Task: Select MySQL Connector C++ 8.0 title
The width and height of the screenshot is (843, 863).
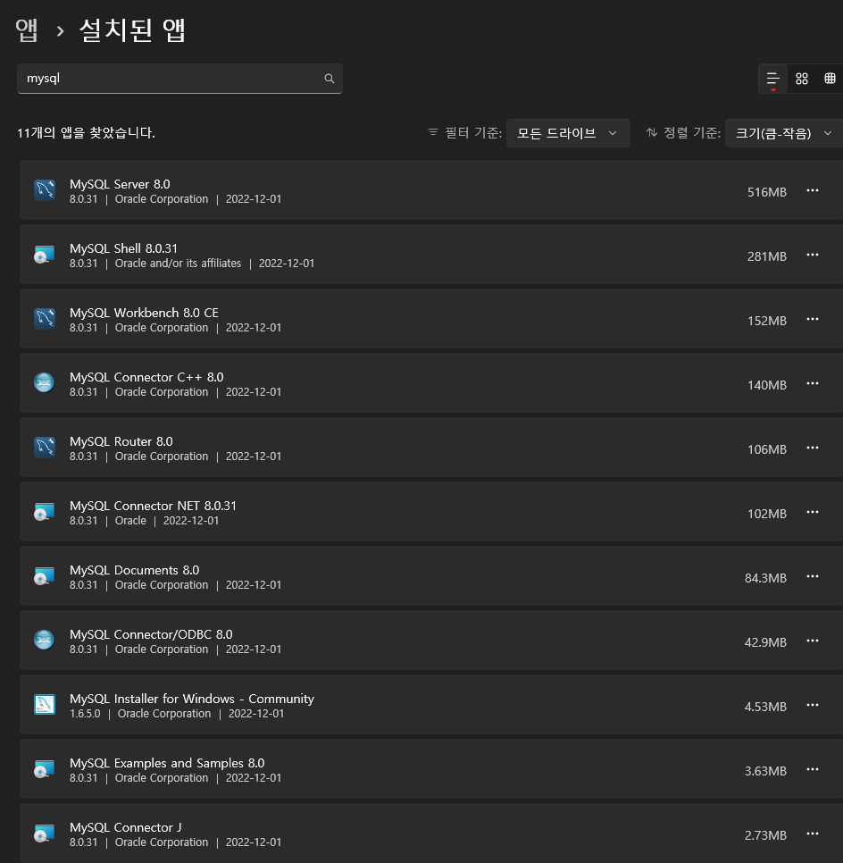Action: (x=146, y=377)
